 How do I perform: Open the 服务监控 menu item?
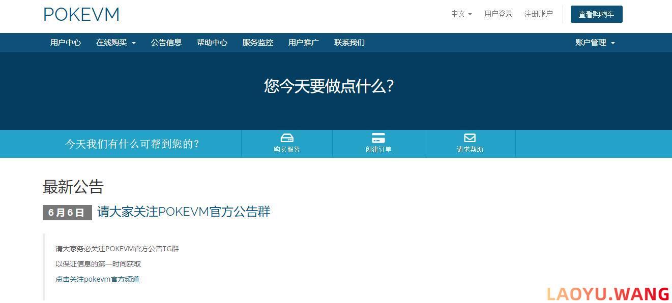[258, 43]
